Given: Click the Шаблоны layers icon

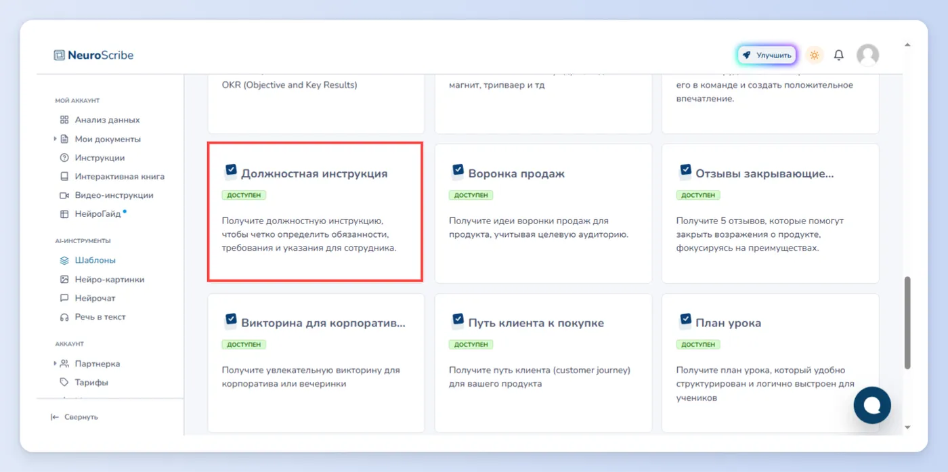Looking at the screenshot, I should [x=64, y=260].
